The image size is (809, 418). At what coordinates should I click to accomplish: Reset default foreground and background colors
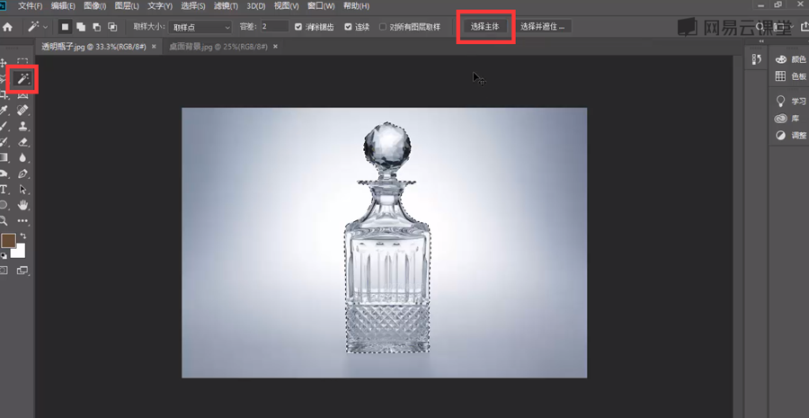[x=4, y=255]
